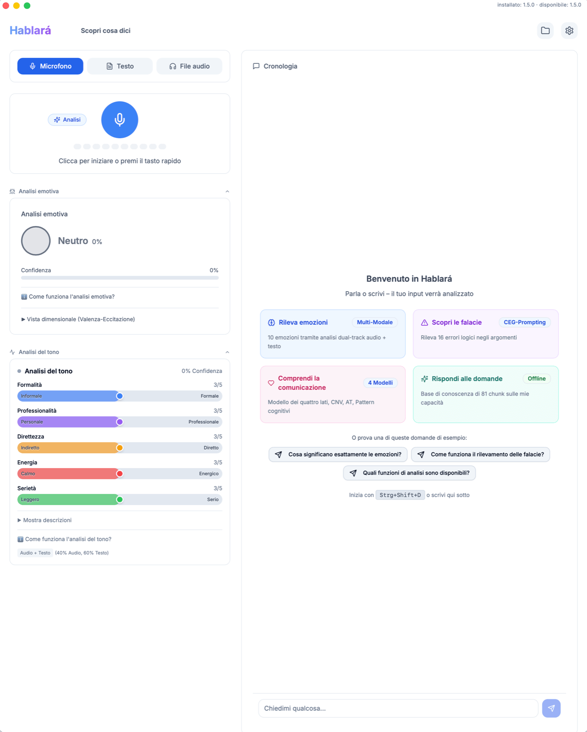
Task: Open the folder icon in top bar
Action: [x=545, y=30]
